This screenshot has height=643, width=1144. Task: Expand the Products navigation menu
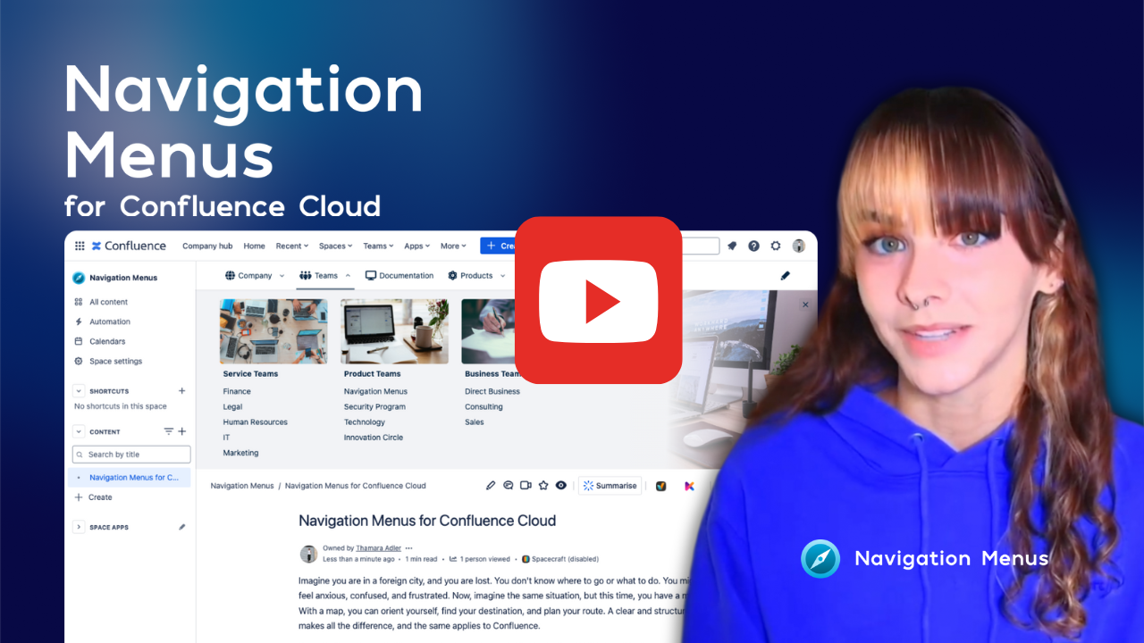(476, 276)
